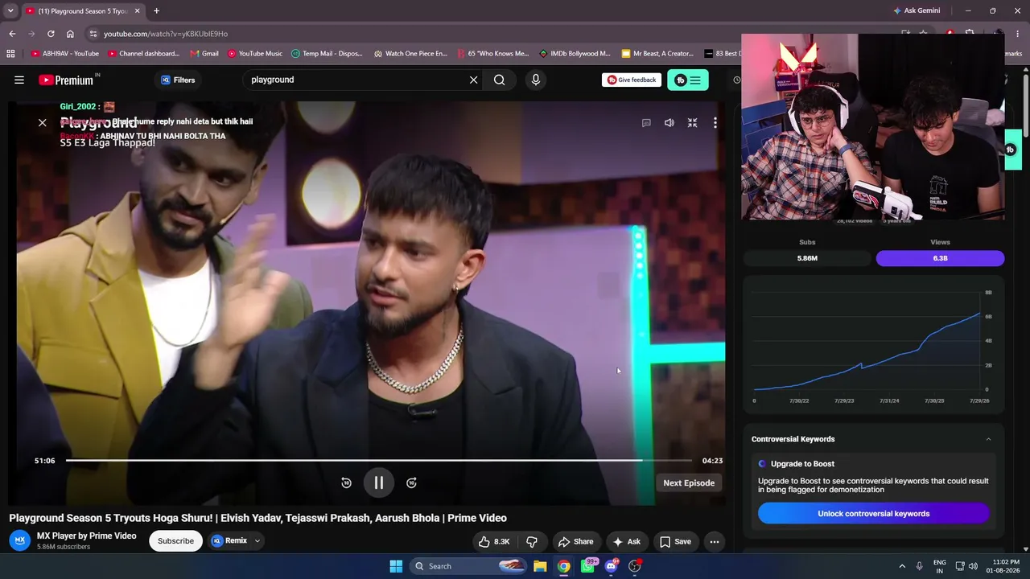
Task: Focus the address bar URL
Action: (166, 34)
